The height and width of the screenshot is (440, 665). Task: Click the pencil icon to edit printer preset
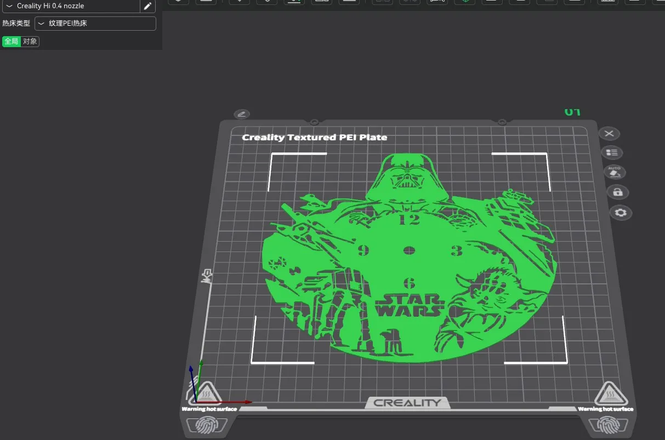click(x=147, y=6)
